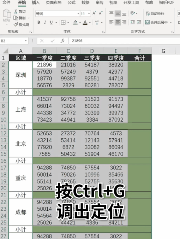Click cell with value 87092
Image resolution: width=180 pixels, height=239 pixels.
[116, 119]
